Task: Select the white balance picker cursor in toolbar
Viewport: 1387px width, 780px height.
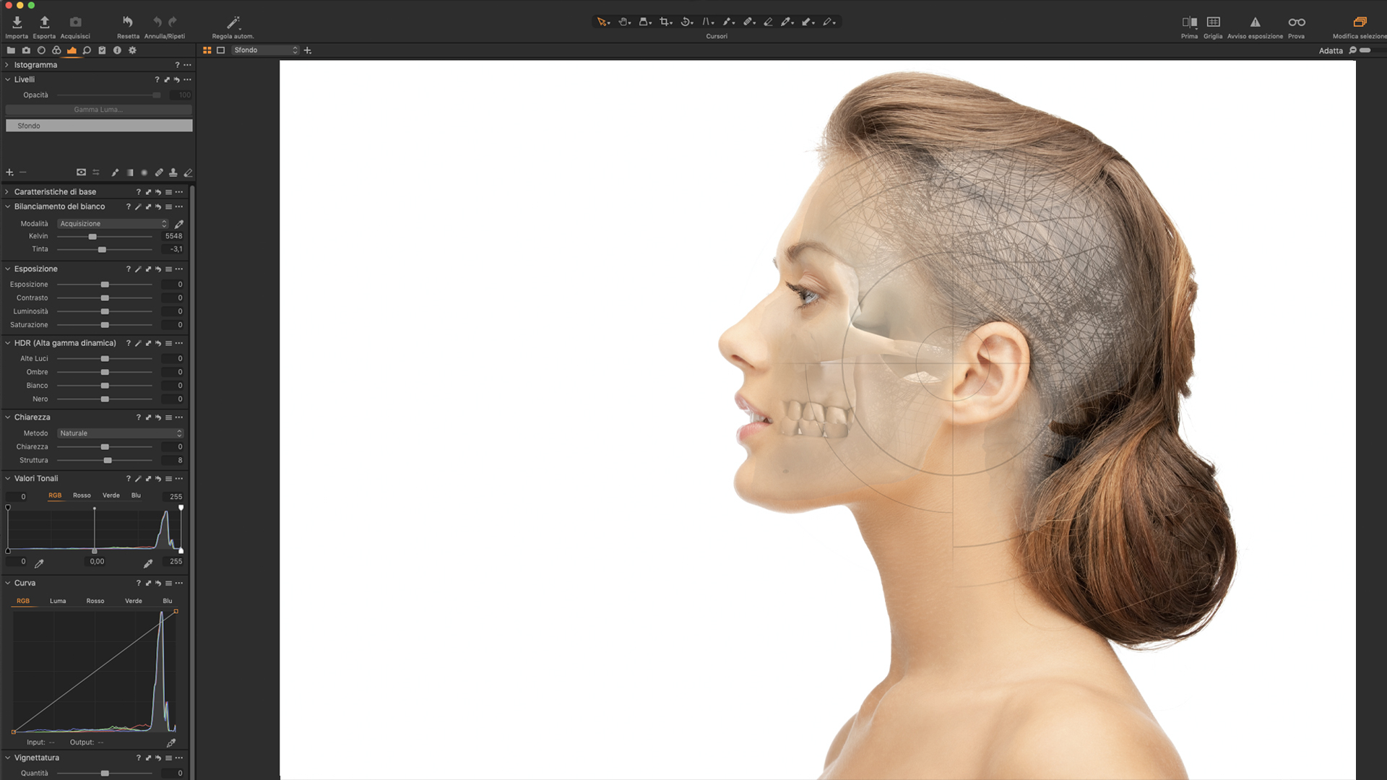Action: (x=786, y=22)
